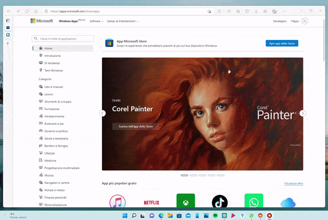This screenshot has height=220, width=328.
Task: Open File Explorer from the taskbar
Action: click(x=170, y=216)
